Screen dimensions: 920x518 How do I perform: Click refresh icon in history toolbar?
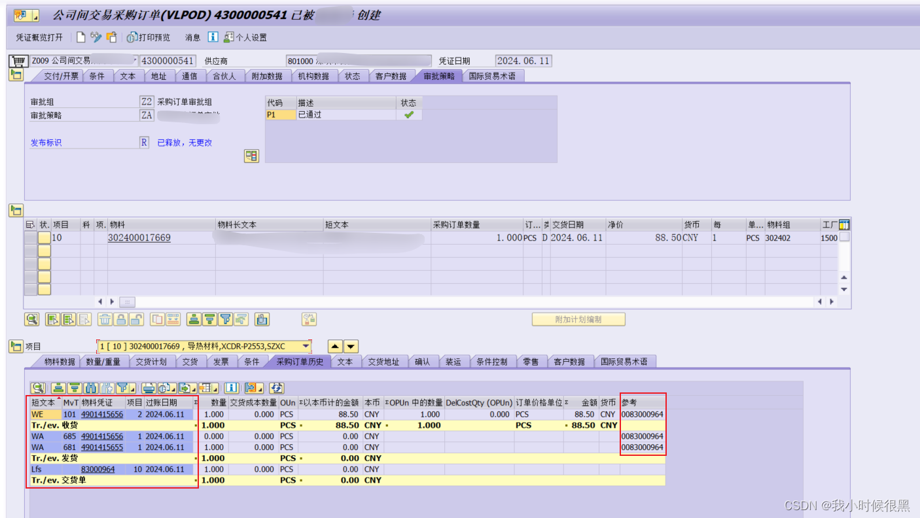tap(277, 388)
